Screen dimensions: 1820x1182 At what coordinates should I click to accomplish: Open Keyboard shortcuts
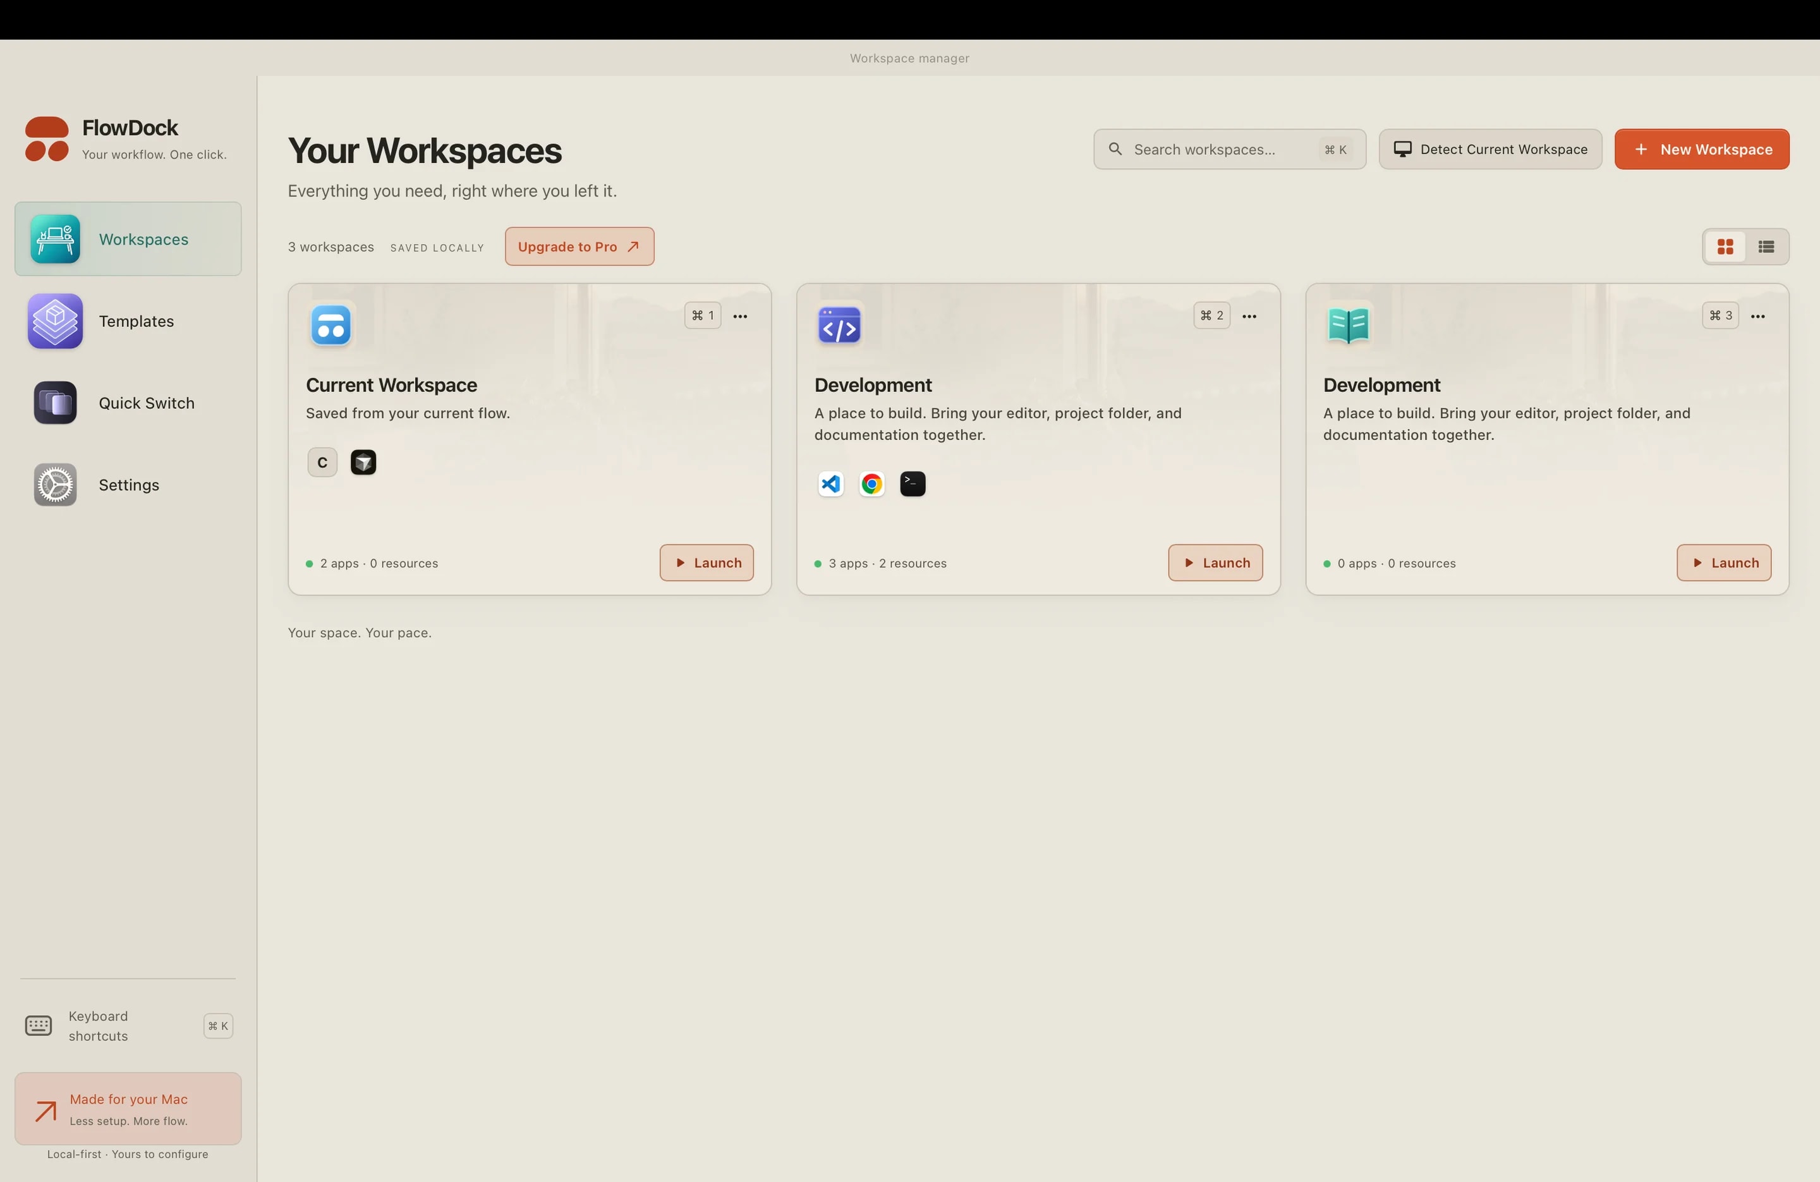128,1026
